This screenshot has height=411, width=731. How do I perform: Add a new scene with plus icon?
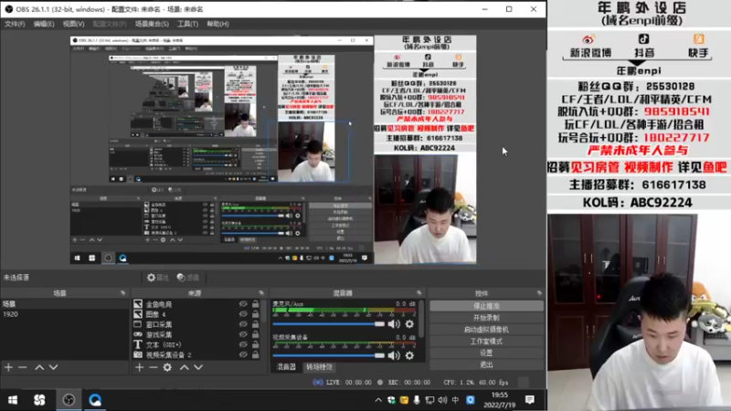tap(8, 367)
